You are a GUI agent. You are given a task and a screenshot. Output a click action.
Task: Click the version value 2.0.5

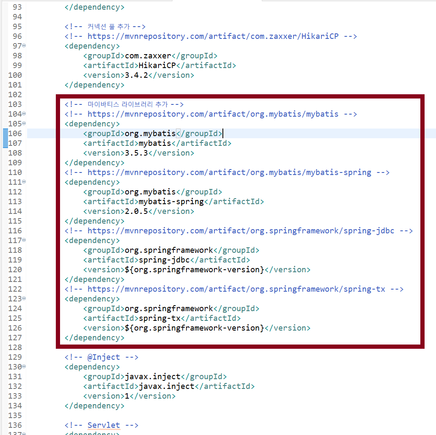(136, 211)
